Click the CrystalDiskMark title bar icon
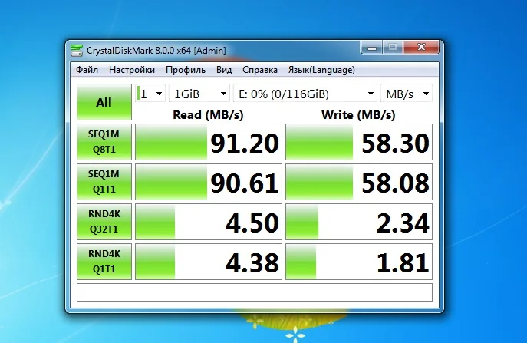Image resolution: width=527 pixels, height=343 pixels. (77, 51)
